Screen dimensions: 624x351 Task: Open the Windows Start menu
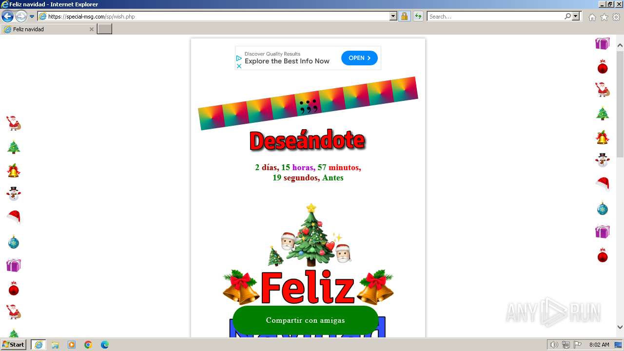pos(13,345)
